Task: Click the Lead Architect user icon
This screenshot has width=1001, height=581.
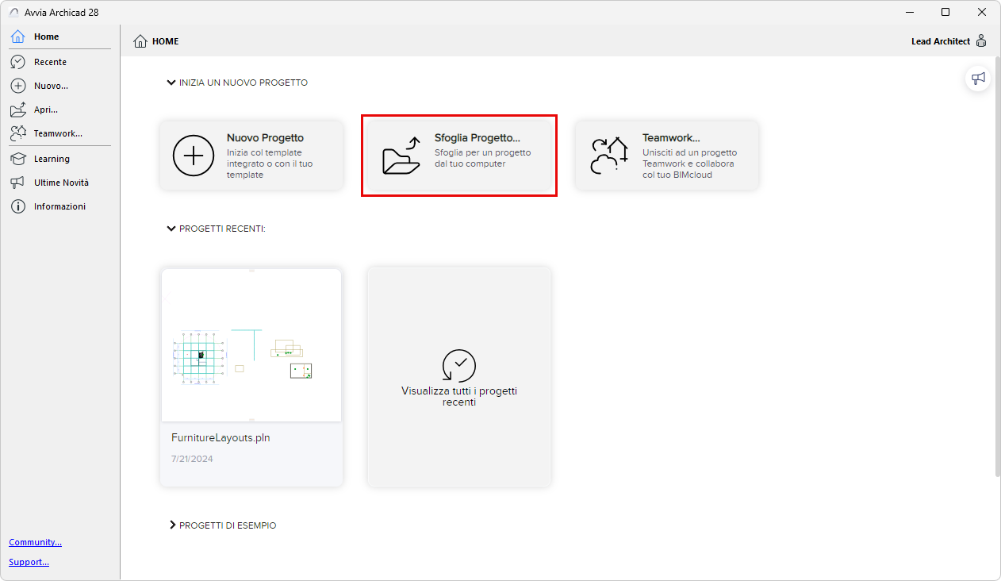Action: [981, 41]
